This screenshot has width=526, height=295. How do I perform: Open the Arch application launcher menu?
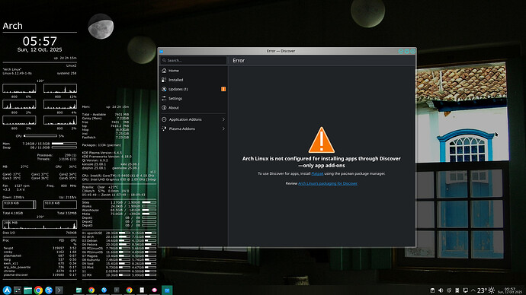7,290
